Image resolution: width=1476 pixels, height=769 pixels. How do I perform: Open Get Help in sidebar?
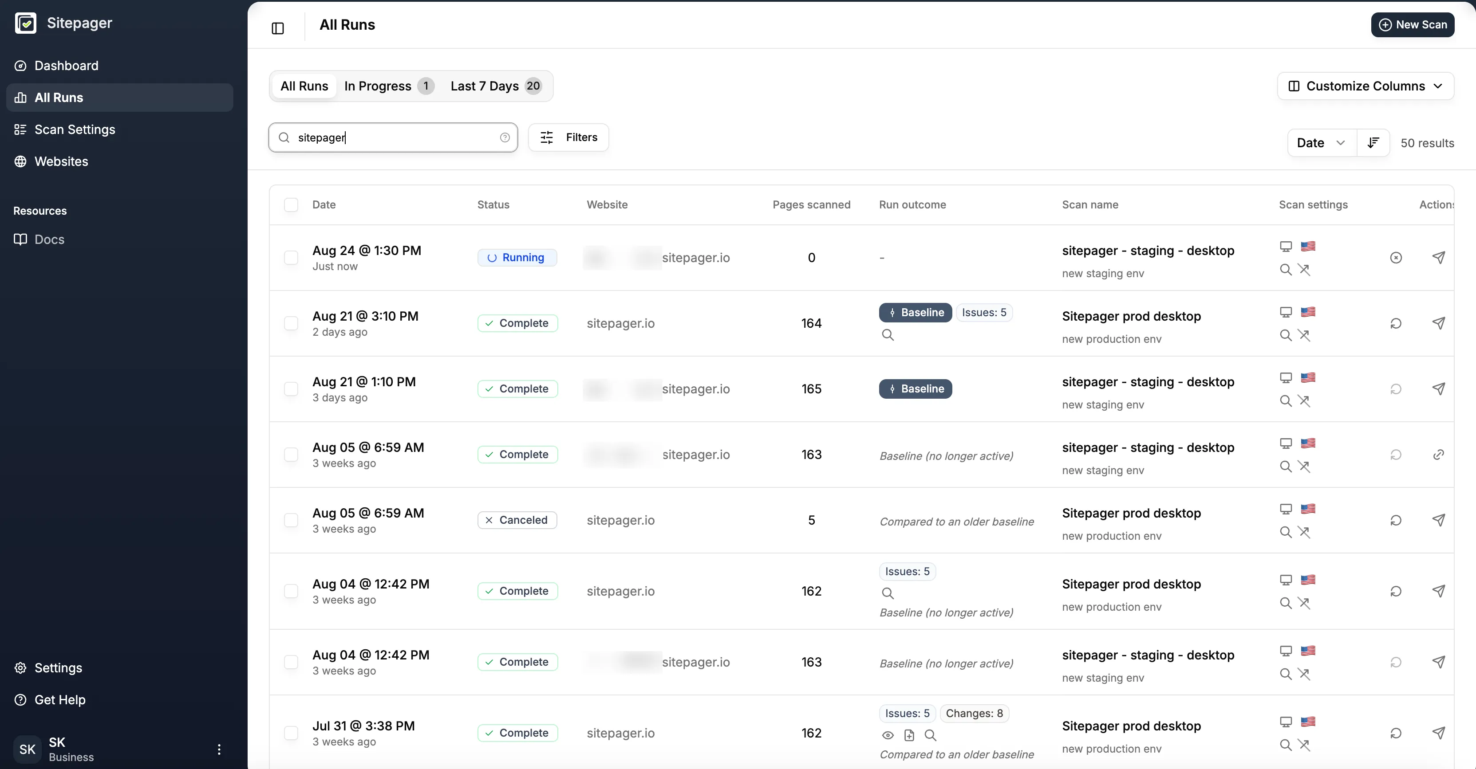point(119,700)
